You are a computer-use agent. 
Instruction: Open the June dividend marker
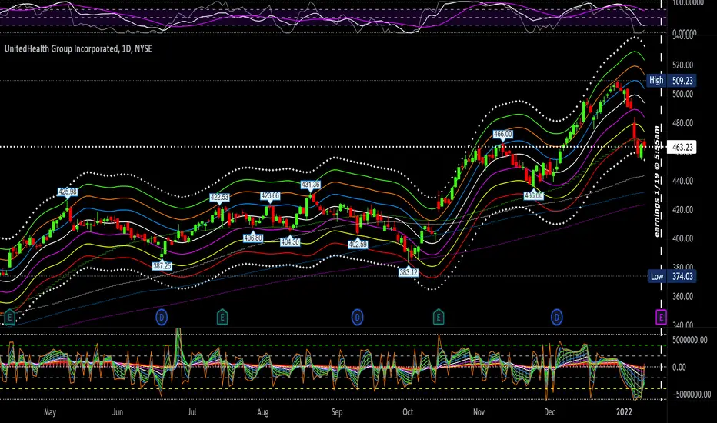coord(162,317)
